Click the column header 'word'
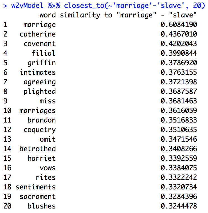 point(48,15)
